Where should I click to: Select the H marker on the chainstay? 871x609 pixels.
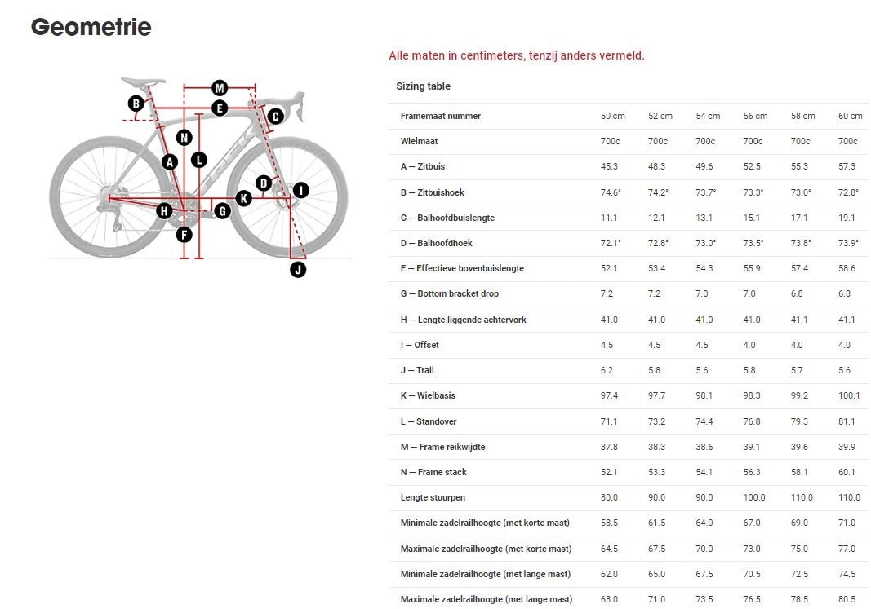164,211
